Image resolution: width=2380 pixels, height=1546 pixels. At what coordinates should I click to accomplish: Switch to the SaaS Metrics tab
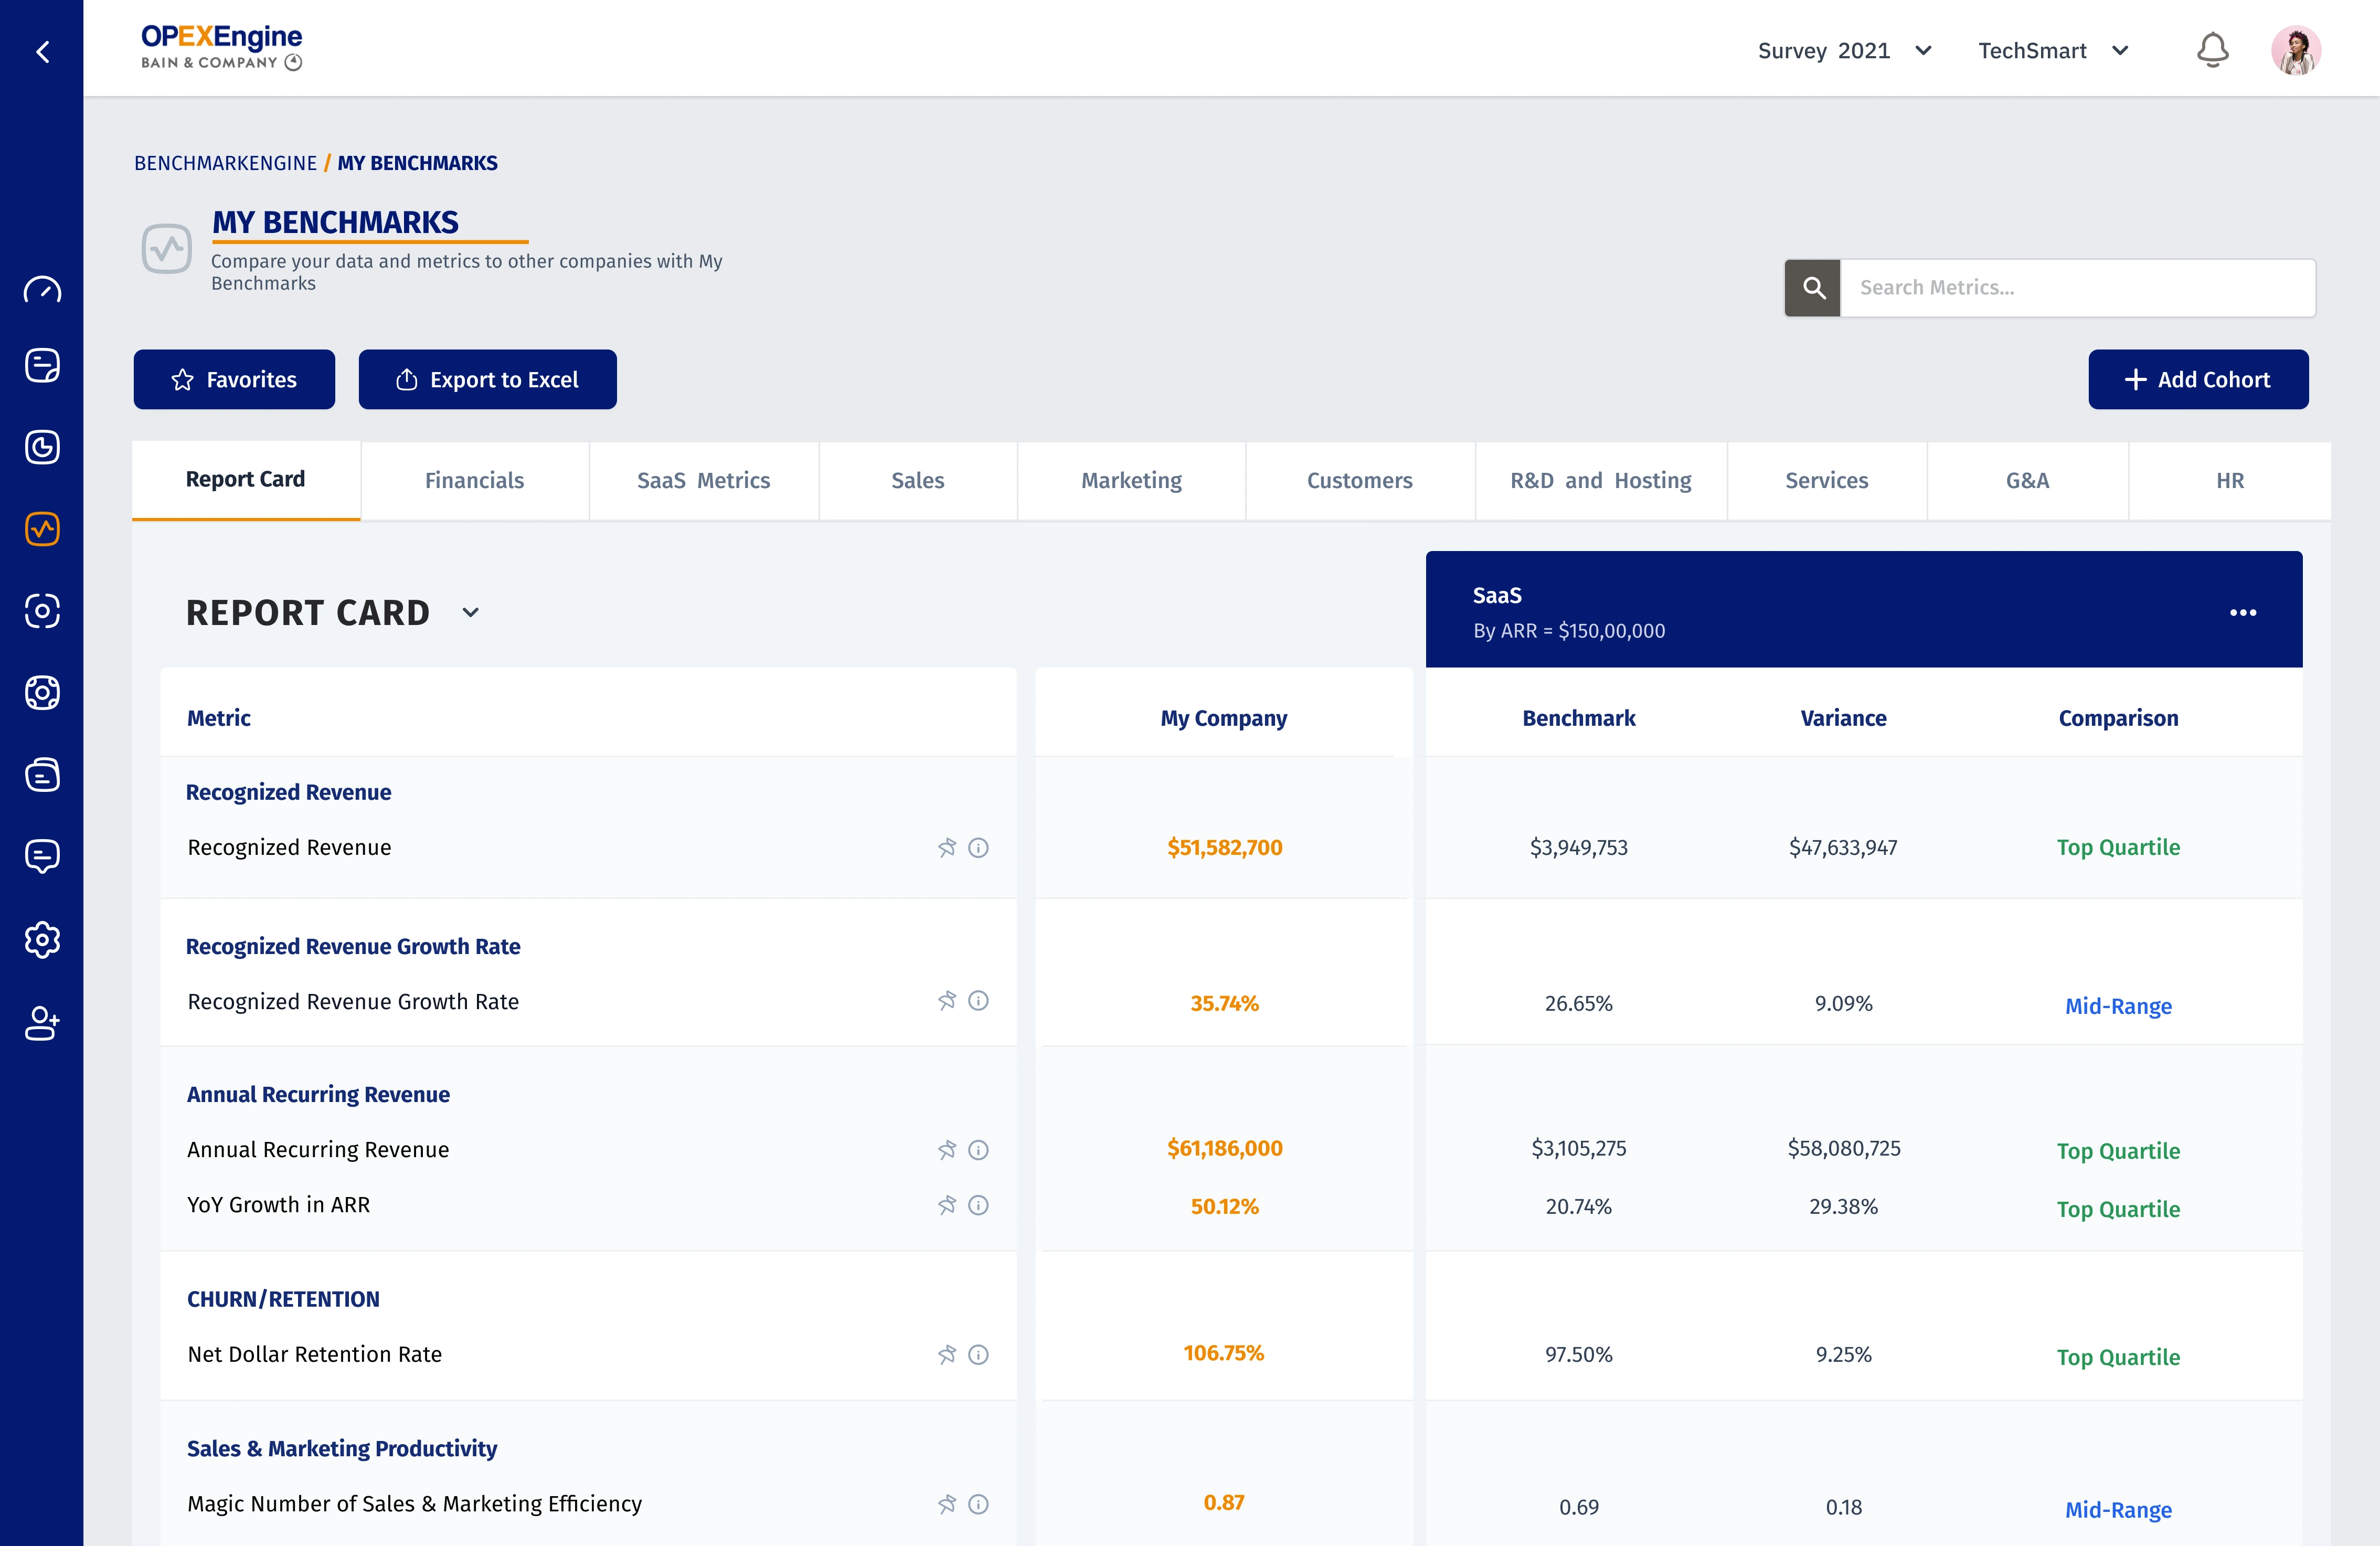(703, 480)
